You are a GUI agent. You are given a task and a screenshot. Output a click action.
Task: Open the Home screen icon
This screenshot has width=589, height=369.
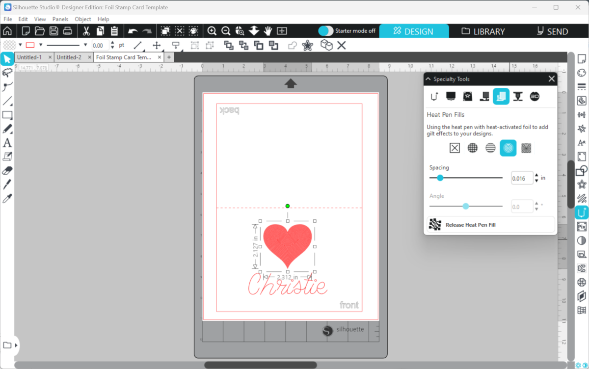pos(7,31)
